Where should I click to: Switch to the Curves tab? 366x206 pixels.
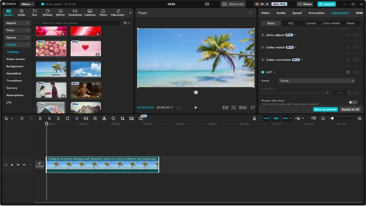click(311, 23)
